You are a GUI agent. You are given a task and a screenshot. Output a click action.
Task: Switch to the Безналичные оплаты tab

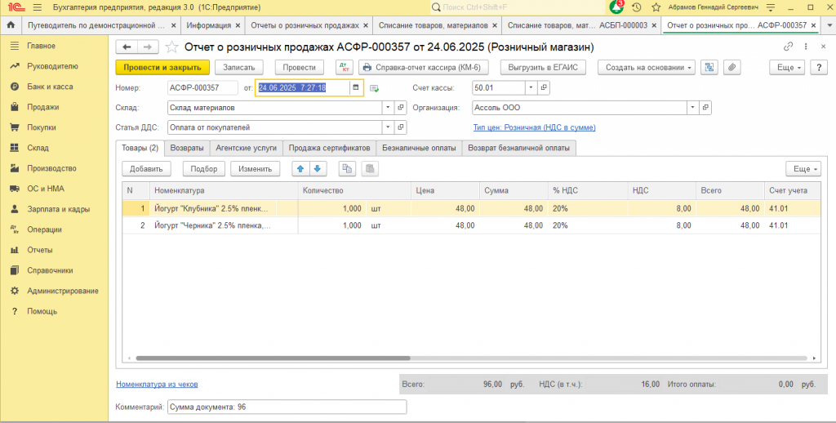pyautogui.click(x=419, y=149)
